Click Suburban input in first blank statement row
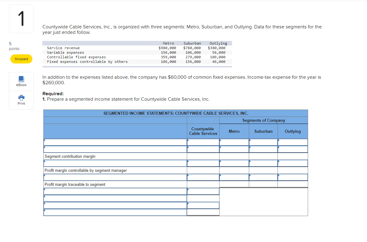 [263, 142]
